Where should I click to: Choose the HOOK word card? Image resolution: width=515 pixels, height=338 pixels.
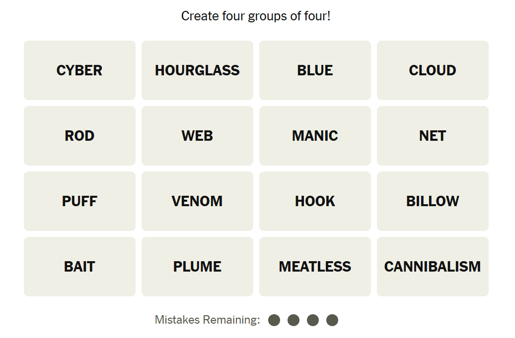point(315,201)
